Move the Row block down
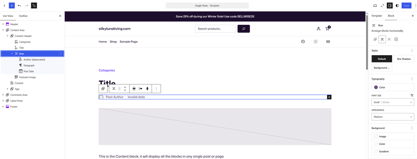Screen dimensions: 417x159 click(x=125, y=90)
